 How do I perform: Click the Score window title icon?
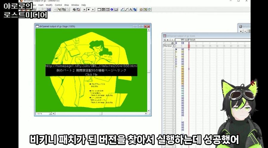point(165,36)
